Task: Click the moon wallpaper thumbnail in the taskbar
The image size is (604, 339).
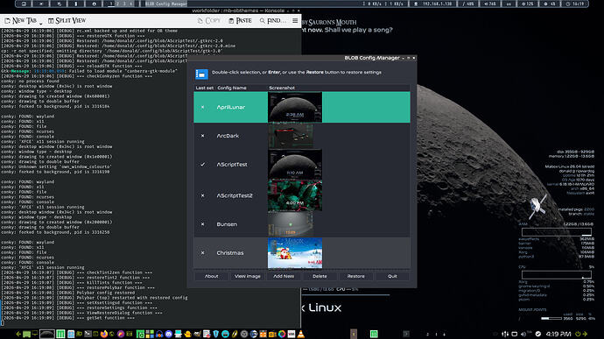Action: [47, 334]
